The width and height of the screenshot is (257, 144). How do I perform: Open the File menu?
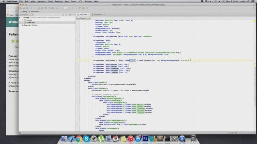click(21, 1)
